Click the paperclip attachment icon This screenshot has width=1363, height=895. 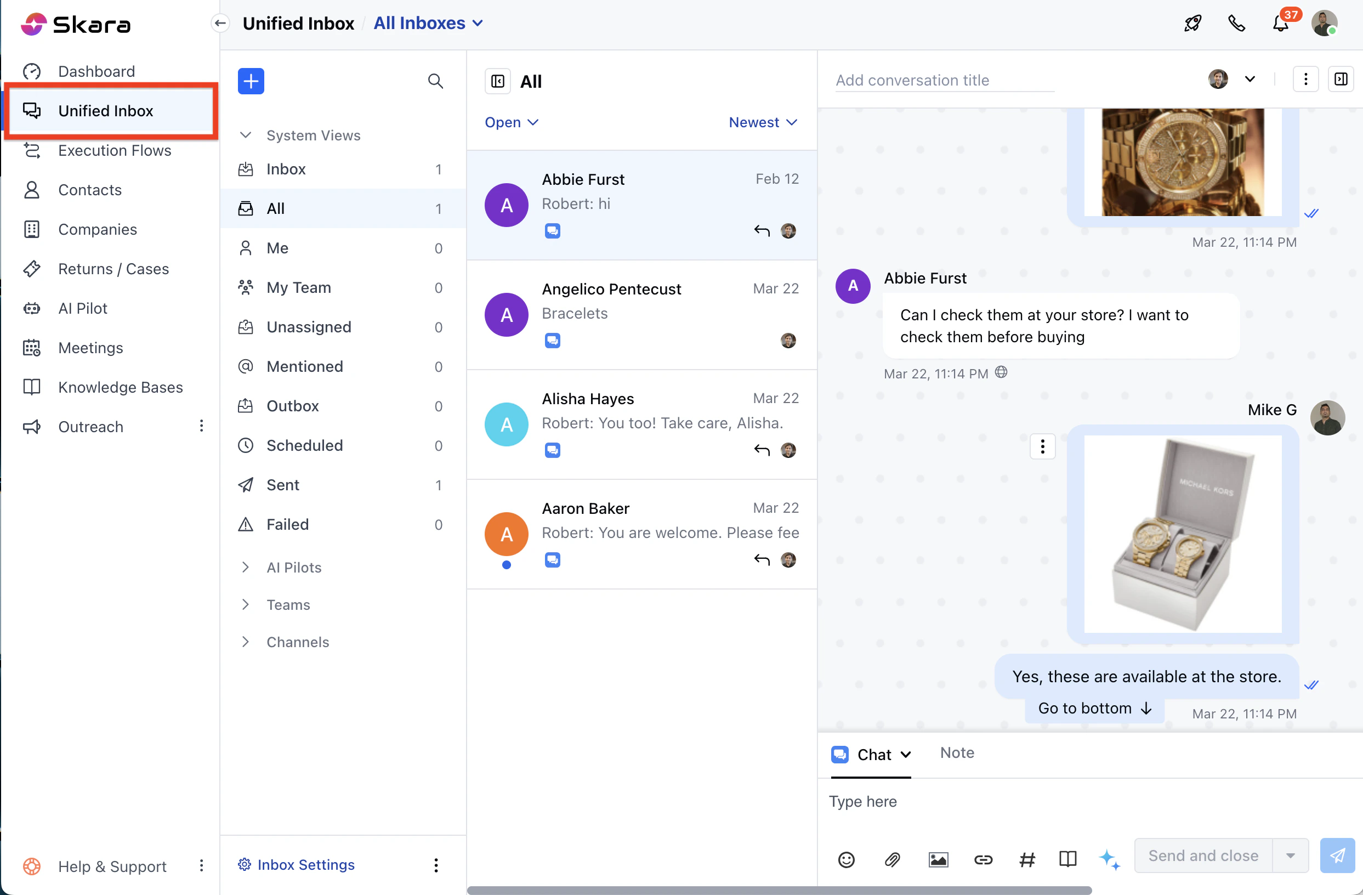pos(892,859)
